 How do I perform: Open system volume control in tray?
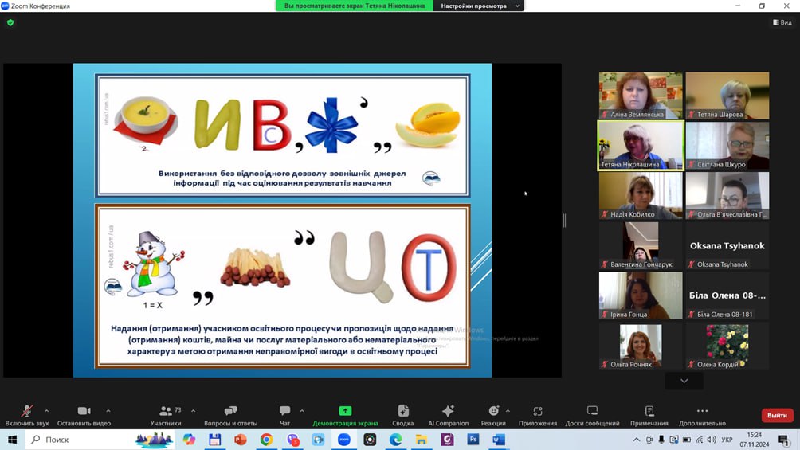click(712, 440)
